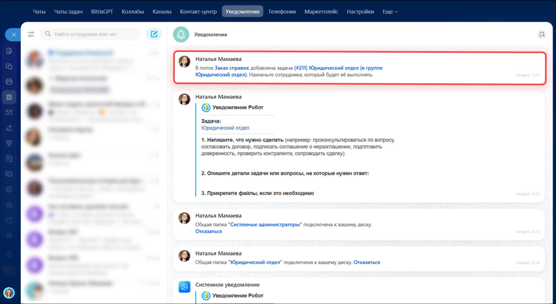Viewport: 556px width, 304px height.
Task: Select the checked tasks icon in sidebar
Action: (x=9, y=97)
